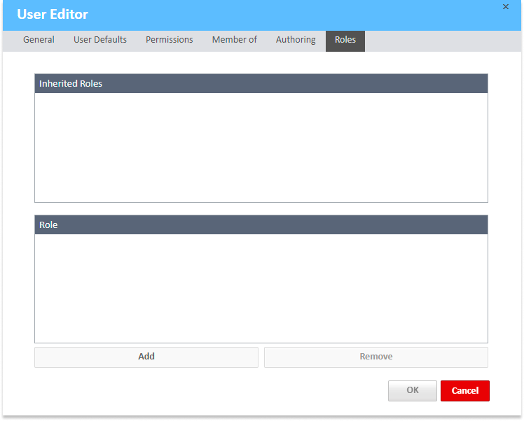Click inside the Role list area

(261, 288)
